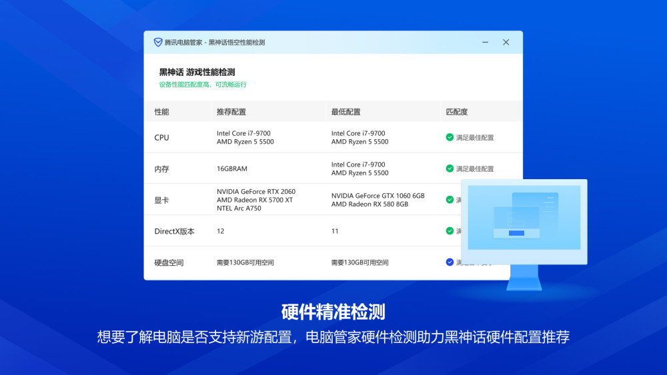Click the 黑神话 游戏性能检测 heading
This screenshot has width=667, height=375.
click(x=197, y=72)
